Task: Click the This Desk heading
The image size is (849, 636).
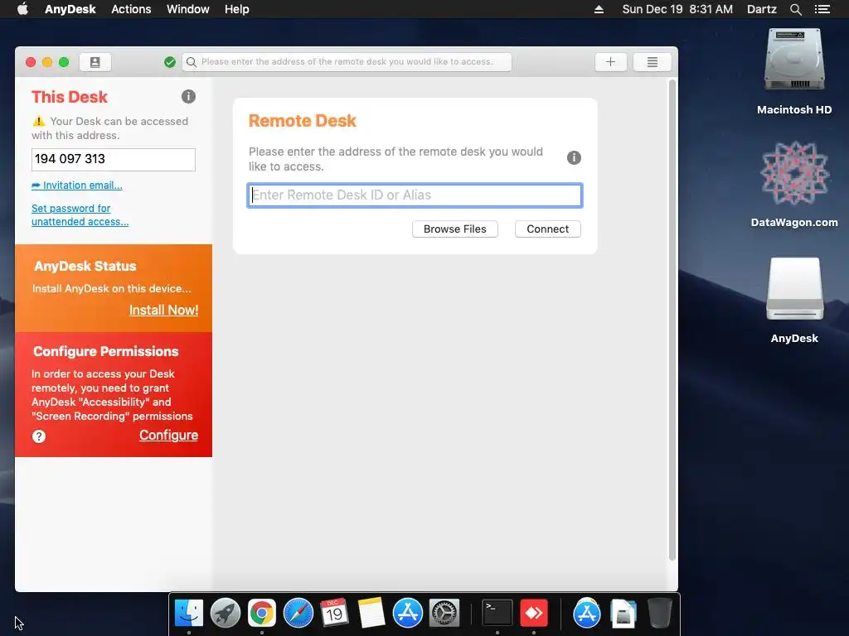Action: point(70,97)
